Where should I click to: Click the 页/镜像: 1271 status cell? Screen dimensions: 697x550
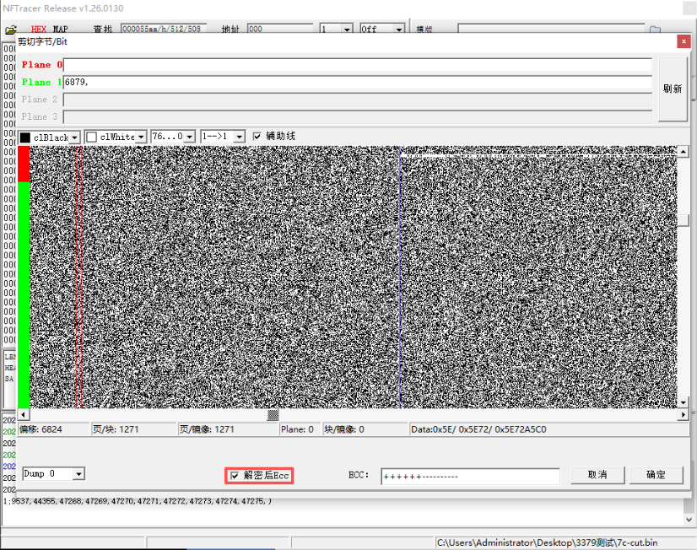click(x=228, y=429)
